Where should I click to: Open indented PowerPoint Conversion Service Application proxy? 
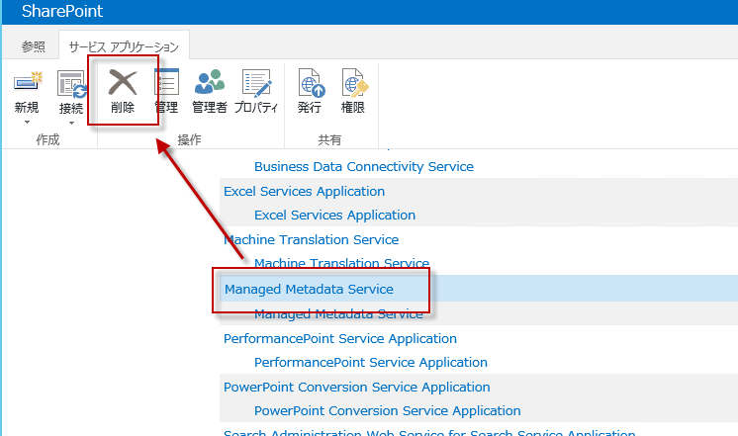coord(388,410)
